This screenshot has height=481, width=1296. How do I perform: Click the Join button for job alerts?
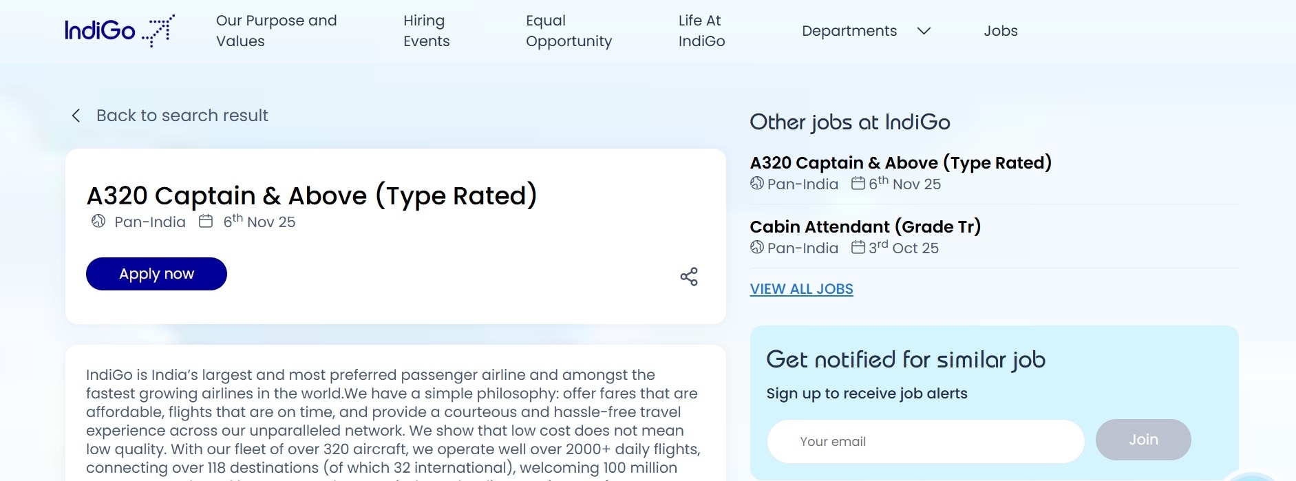(1143, 440)
